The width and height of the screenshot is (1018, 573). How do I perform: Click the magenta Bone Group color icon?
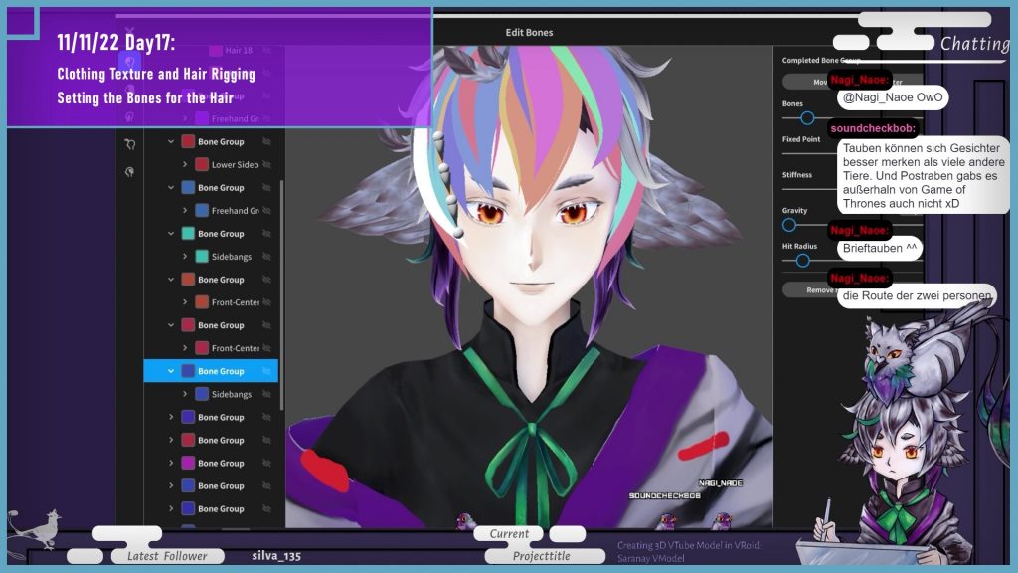point(188,464)
